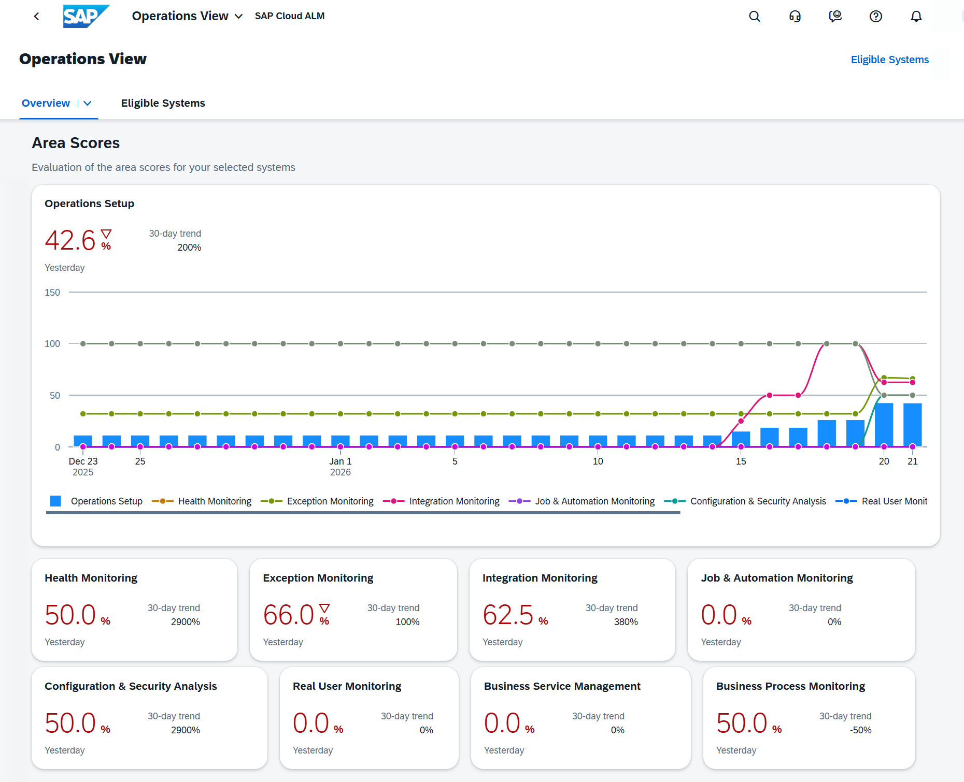Select the Overview tab
The height and width of the screenshot is (782, 964).
pos(46,103)
